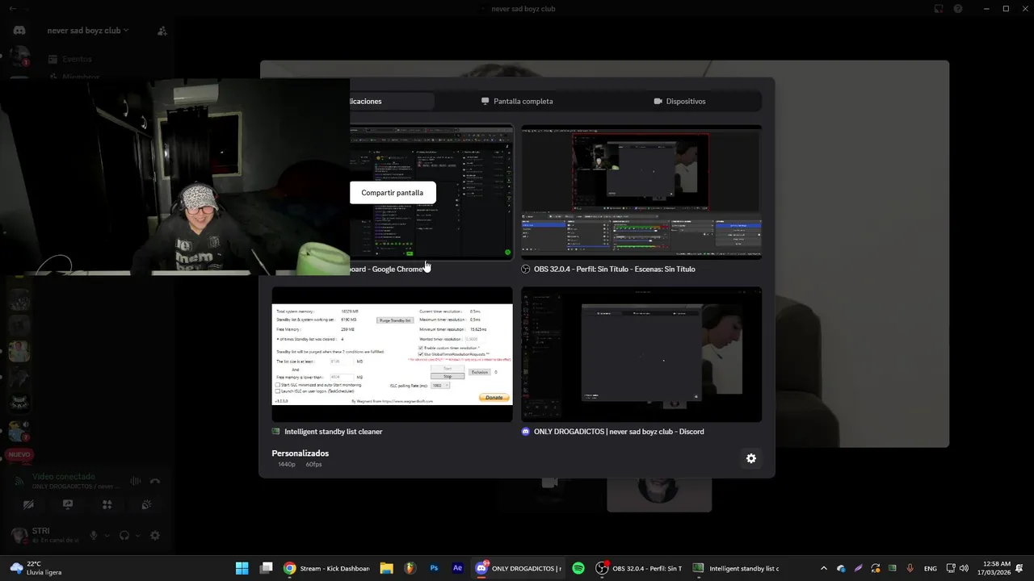1034x581 pixels.
Task: Click the Compartir pantalla button
Action: [x=393, y=193]
